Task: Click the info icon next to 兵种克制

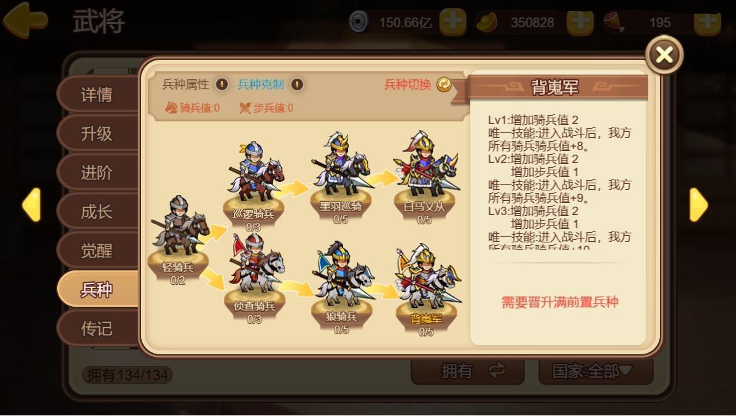Action: (x=297, y=84)
